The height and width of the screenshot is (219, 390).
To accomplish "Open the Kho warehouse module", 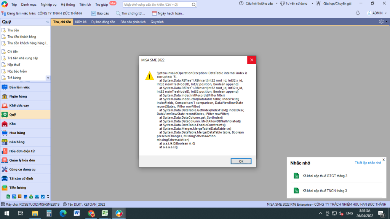I will pyautogui.click(x=26, y=124).
